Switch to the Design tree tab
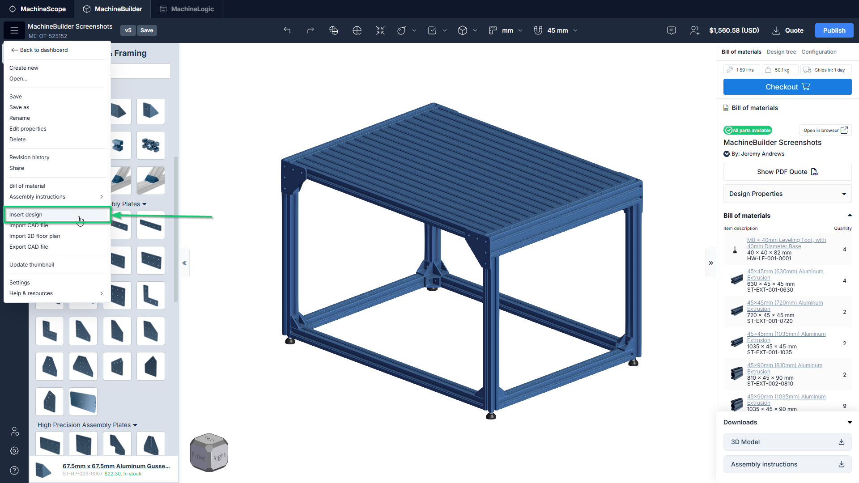Viewport: 859px width, 483px height. 781,52
